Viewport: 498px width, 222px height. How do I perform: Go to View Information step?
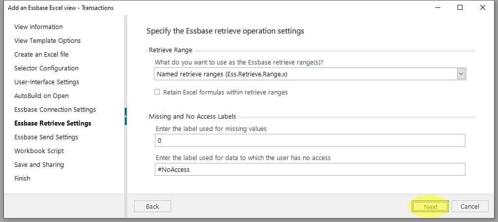click(x=38, y=27)
